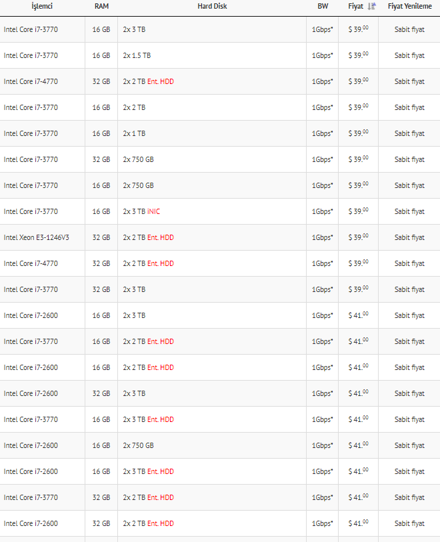Image resolution: width=440 pixels, height=542 pixels.
Task: Click the Fiyat Yenileme column header
Action: [409, 6]
